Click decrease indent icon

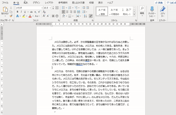(x=84, y=8)
